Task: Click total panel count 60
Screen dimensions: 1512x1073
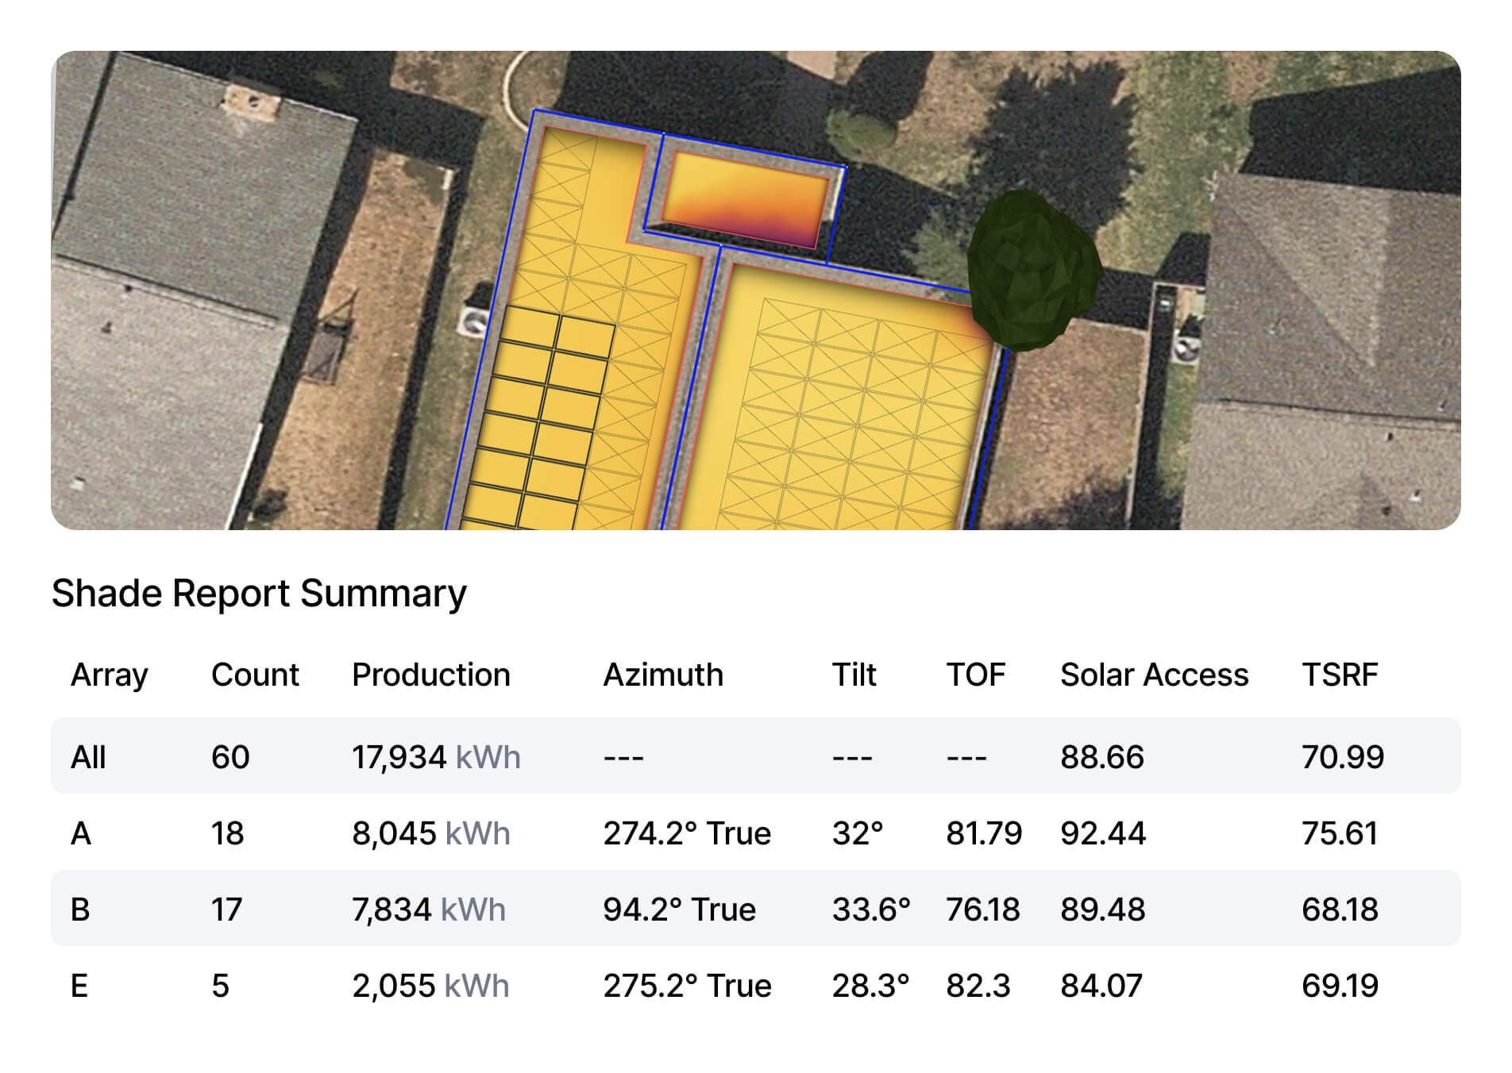Action: pyautogui.click(x=230, y=757)
